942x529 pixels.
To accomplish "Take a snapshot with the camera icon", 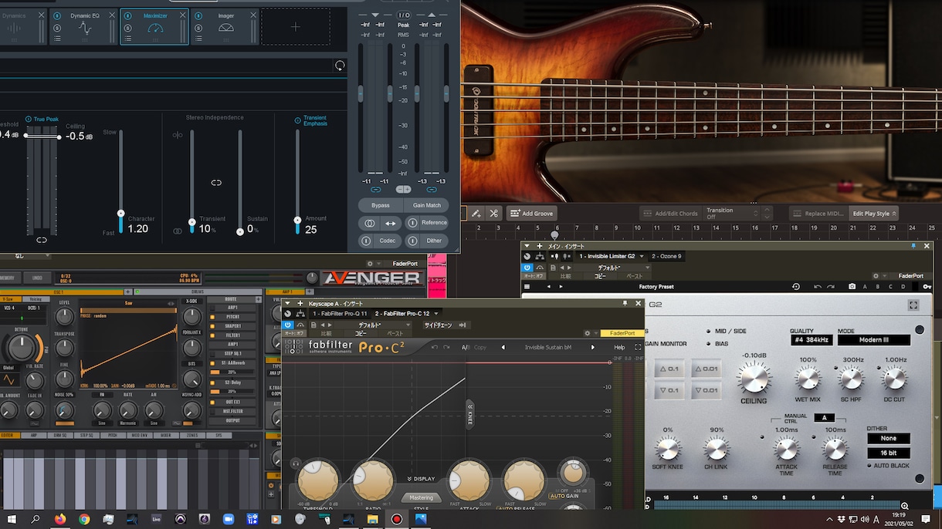I will pos(852,286).
